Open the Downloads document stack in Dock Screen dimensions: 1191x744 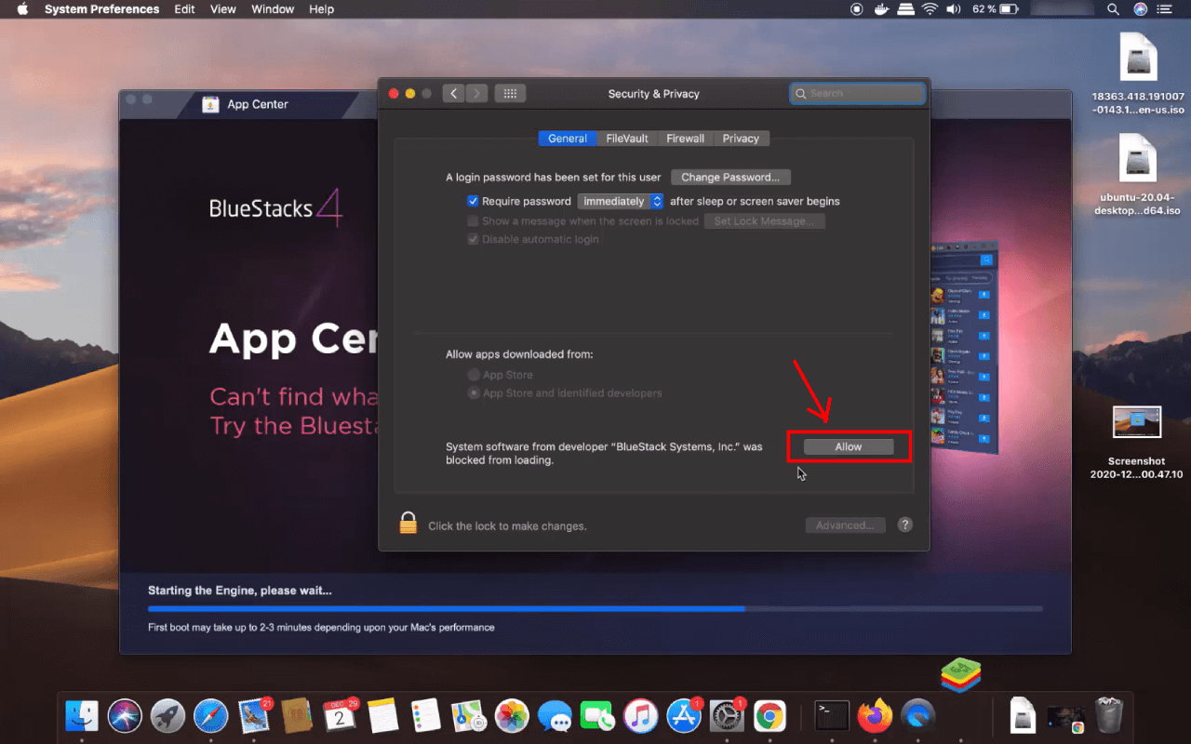tap(1023, 715)
